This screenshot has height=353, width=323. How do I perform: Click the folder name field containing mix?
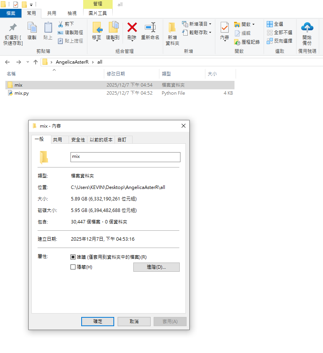tap(125, 157)
